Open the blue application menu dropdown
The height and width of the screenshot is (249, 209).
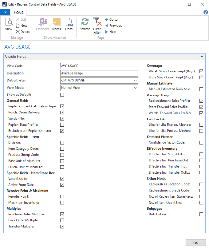(5, 12)
